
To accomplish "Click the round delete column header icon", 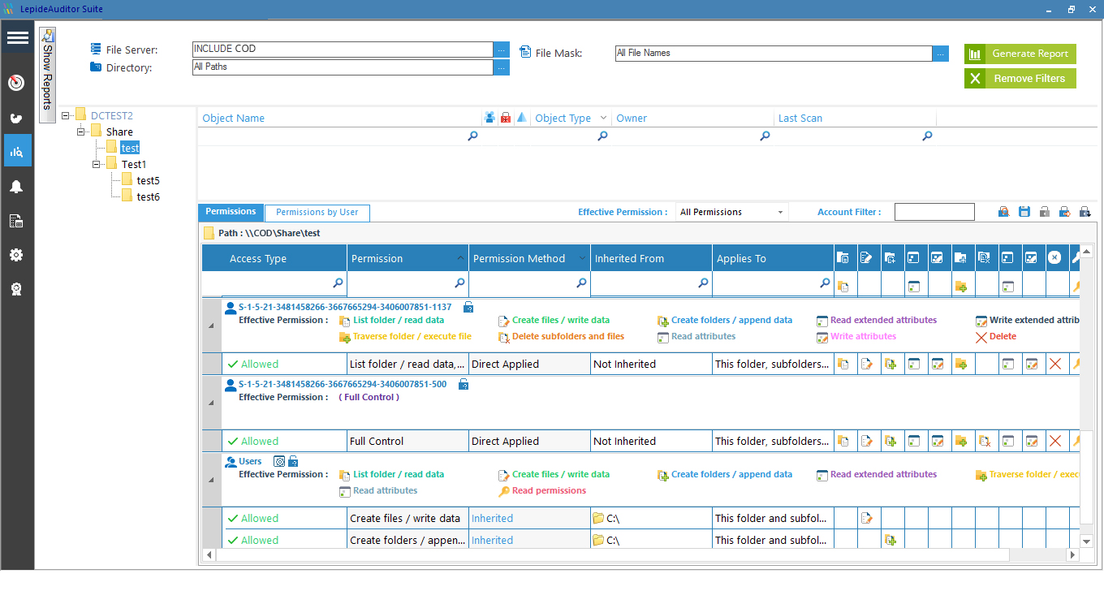I will tap(1054, 258).
